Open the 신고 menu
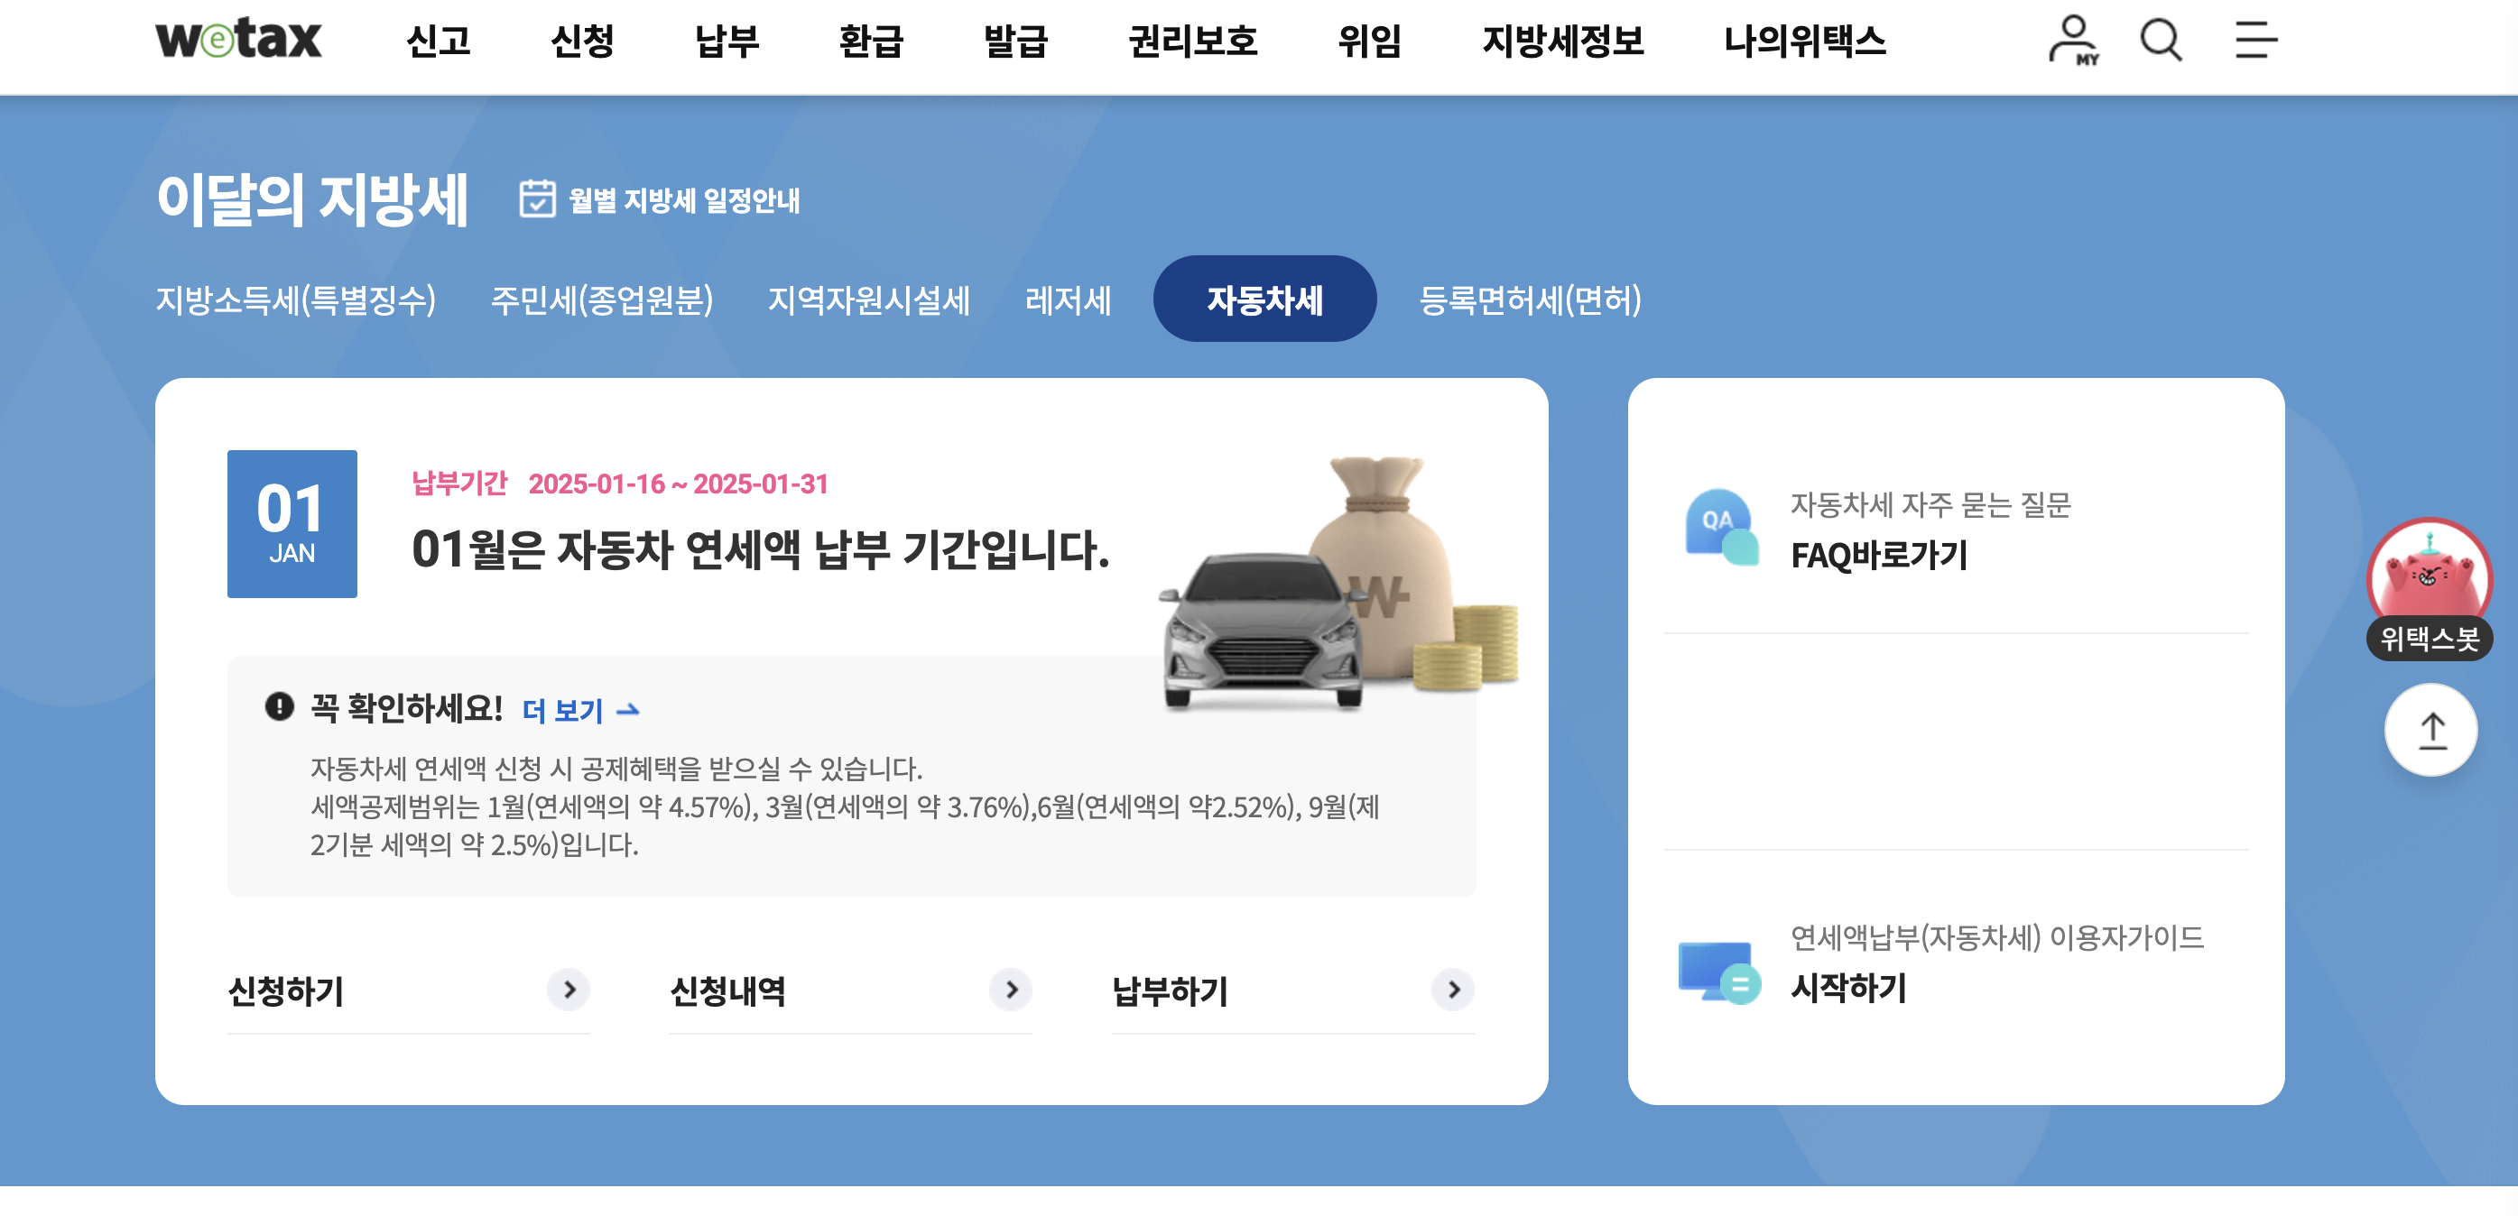Image resolution: width=2518 pixels, height=1216 pixels. click(438, 41)
